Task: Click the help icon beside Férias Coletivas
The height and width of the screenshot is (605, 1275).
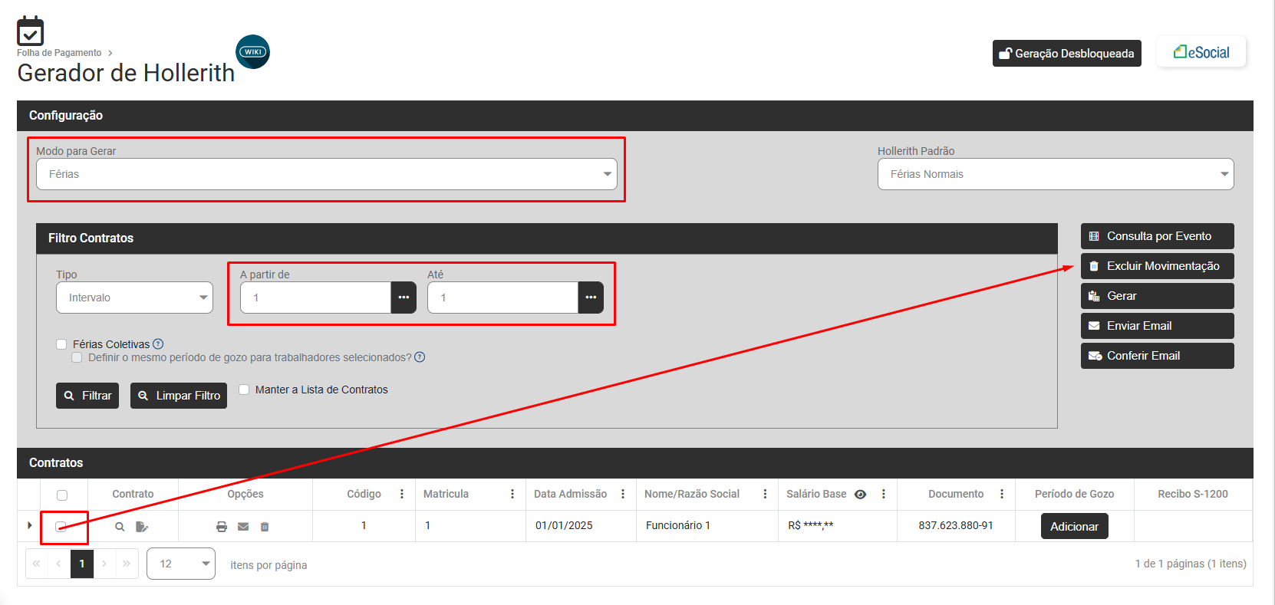Action: pos(158,344)
